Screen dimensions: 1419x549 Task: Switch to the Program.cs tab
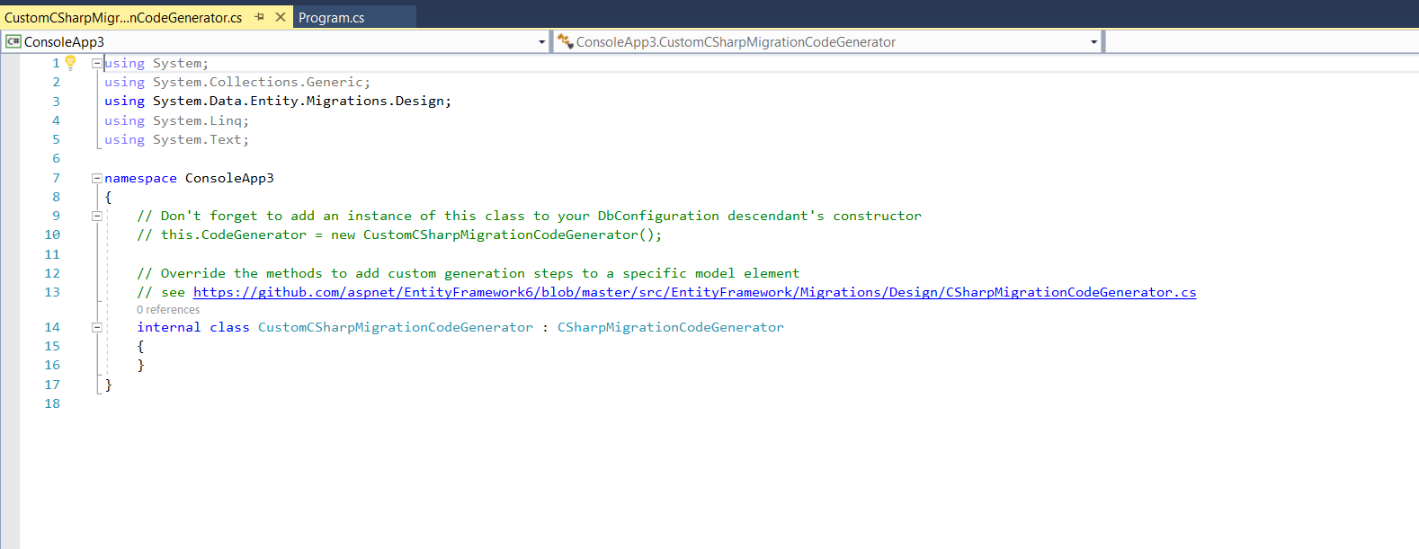pyautogui.click(x=331, y=17)
